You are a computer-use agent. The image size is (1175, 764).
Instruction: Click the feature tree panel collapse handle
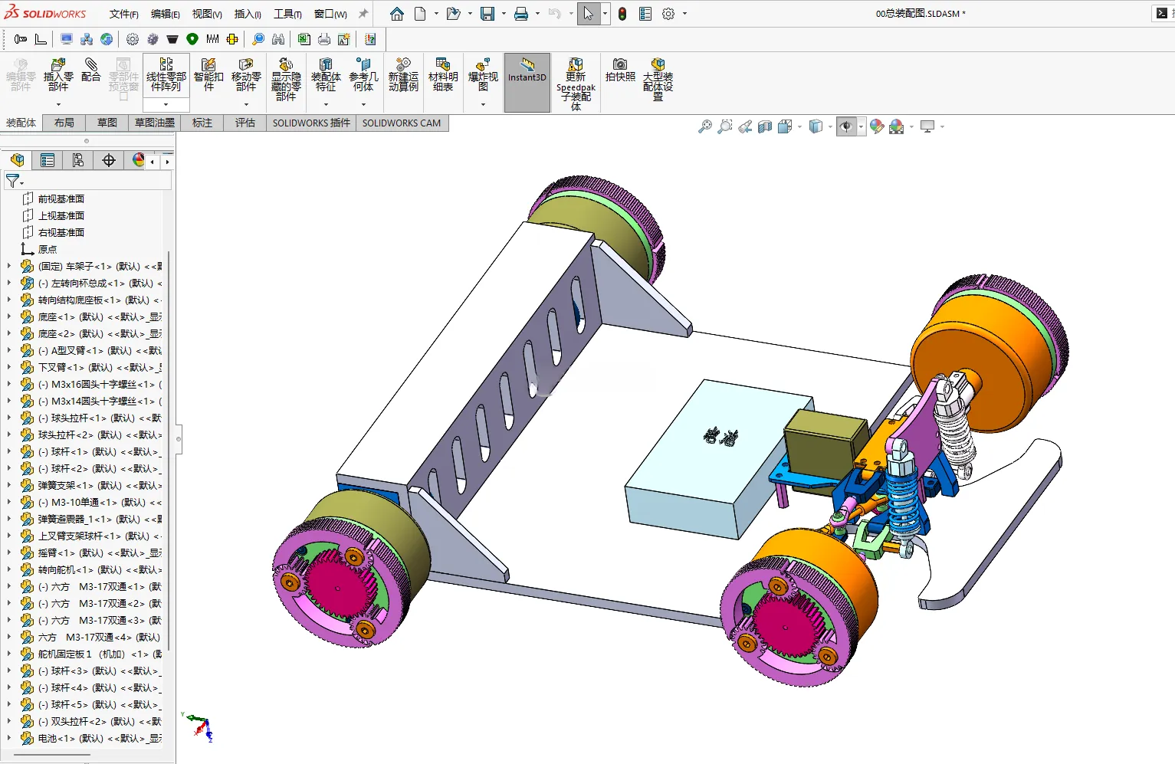(179, 439)
